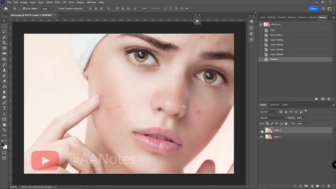Image resolution: width=336 pixels, height=189 pixels.
Task: Select the Frame tool
Action: click(4, 48)
